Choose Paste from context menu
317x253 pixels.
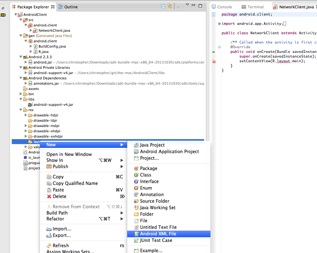pos(83,190)
